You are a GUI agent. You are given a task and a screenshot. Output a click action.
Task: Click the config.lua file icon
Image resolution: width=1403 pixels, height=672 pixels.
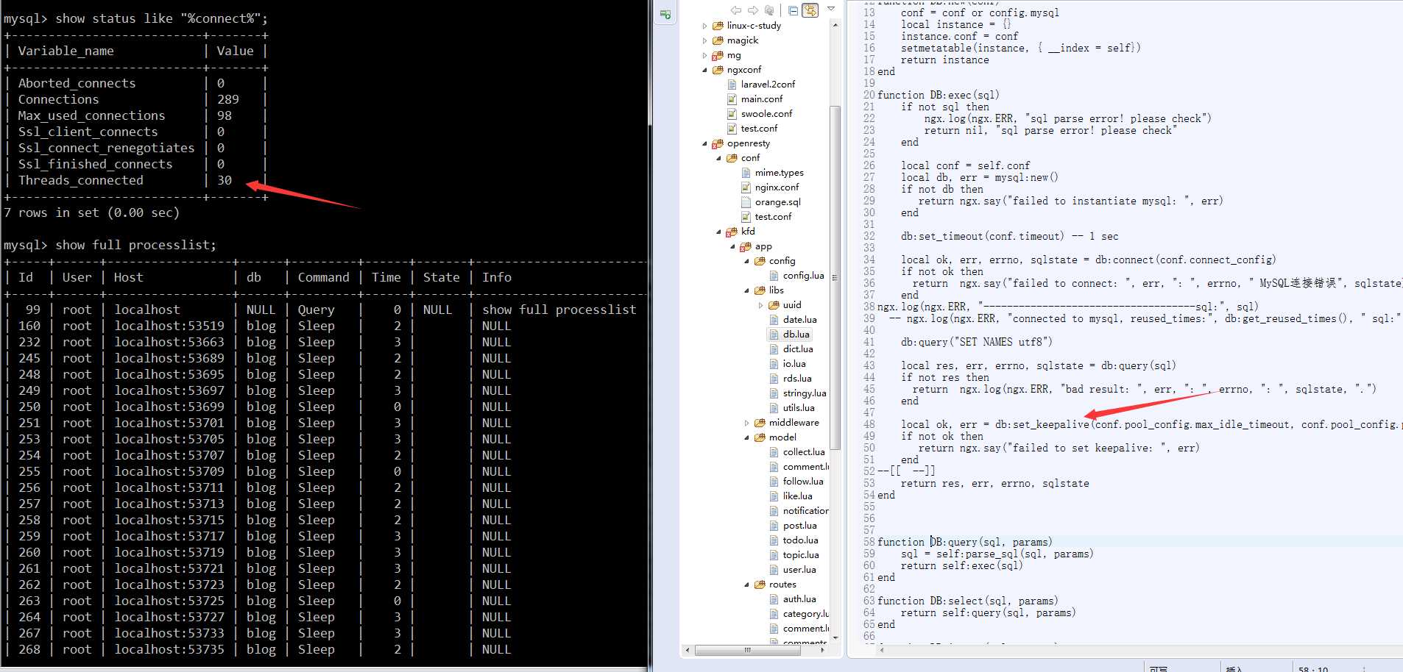[774, 276]
